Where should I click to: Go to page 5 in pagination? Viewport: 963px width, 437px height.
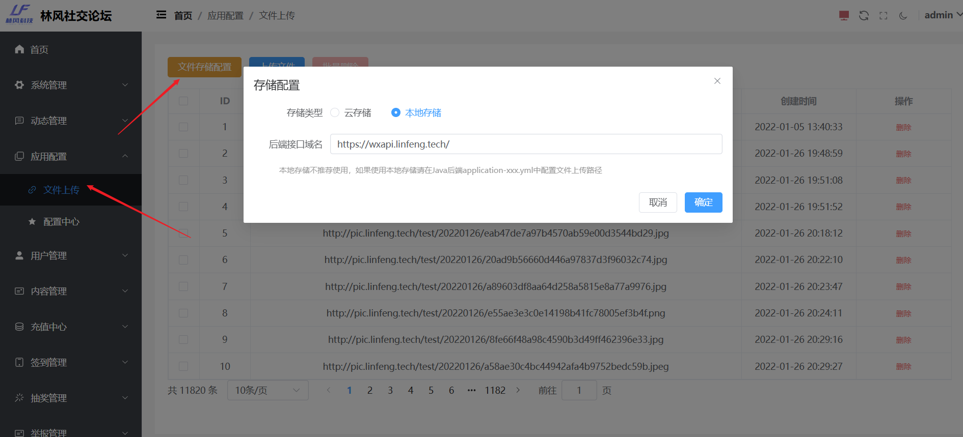pos(431,390)
